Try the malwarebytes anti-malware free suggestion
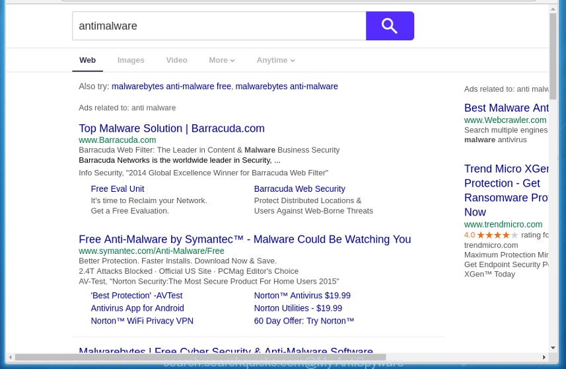Screen dimensions: 566x369 click(x=171, y=87)
